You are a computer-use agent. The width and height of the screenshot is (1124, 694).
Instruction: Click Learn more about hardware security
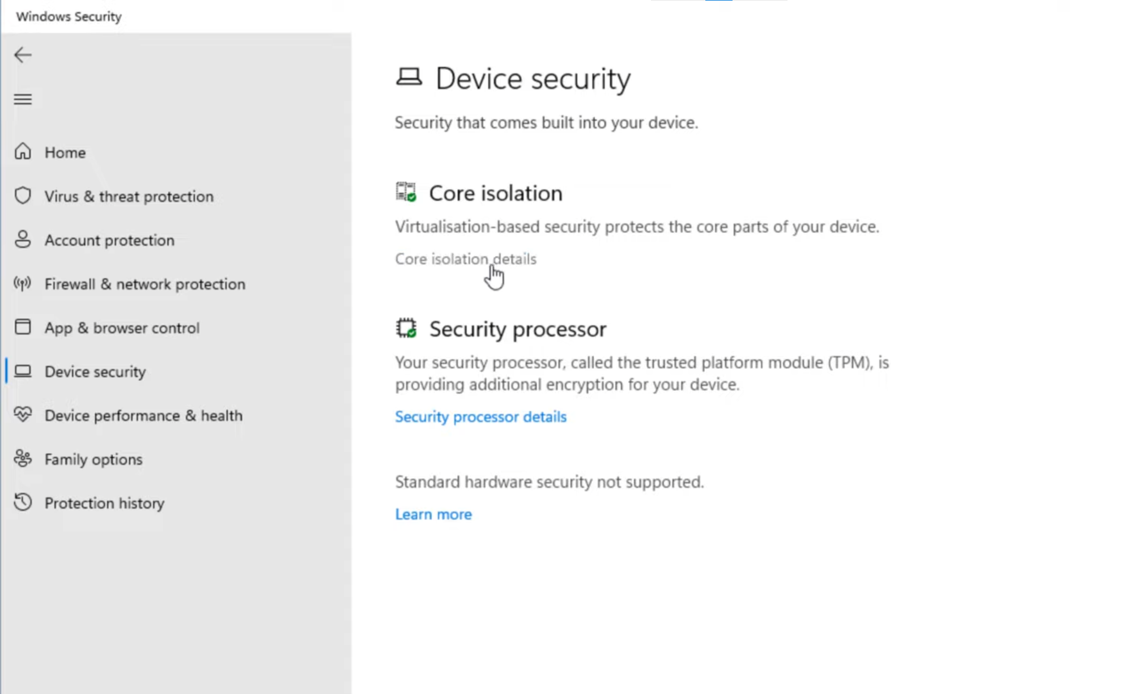point(433,514)
